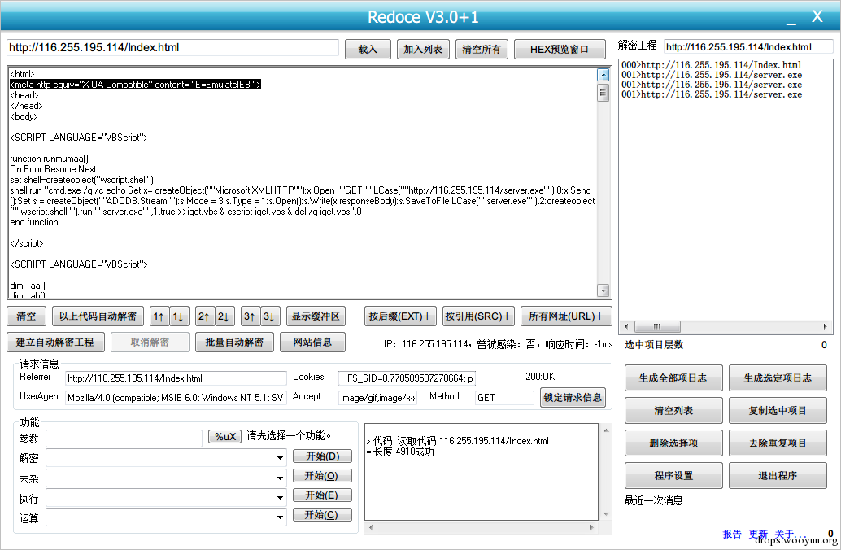Open the 关于 about link
The width and height of the screenshot is (841, 550).
[790, 535]
